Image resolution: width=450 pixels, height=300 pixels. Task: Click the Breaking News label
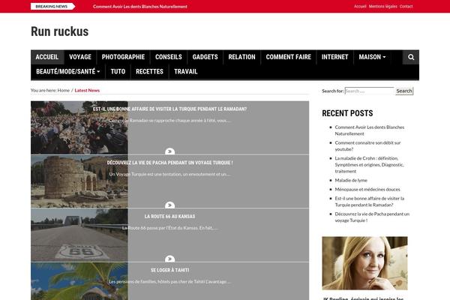52,6
